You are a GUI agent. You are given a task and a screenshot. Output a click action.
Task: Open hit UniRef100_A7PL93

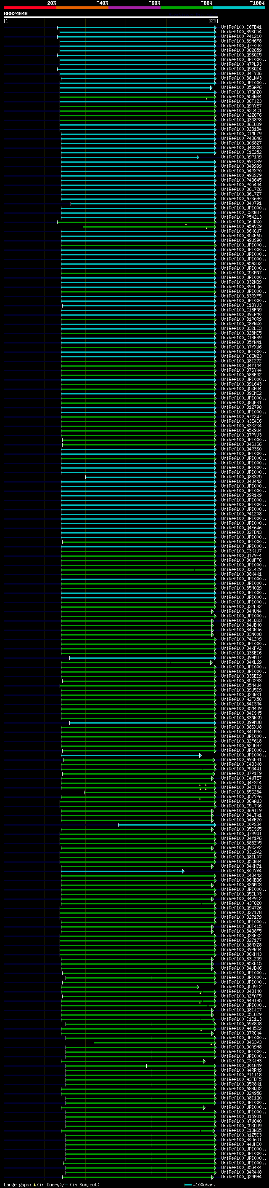tap(241, 64)
